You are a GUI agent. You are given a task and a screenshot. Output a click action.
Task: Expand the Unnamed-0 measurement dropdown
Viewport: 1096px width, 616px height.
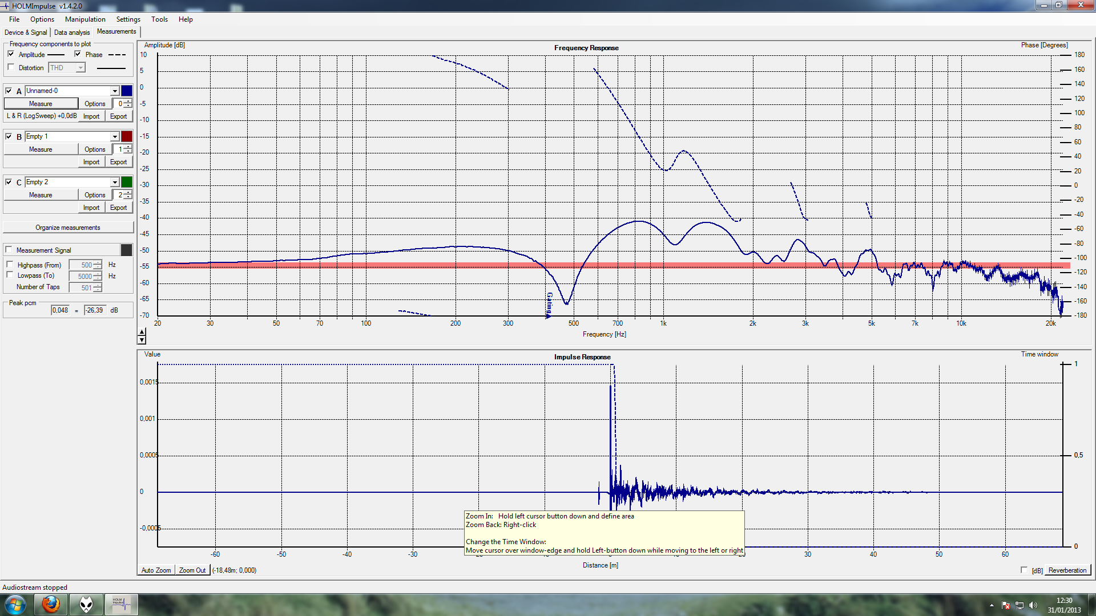tap(115, 91)
